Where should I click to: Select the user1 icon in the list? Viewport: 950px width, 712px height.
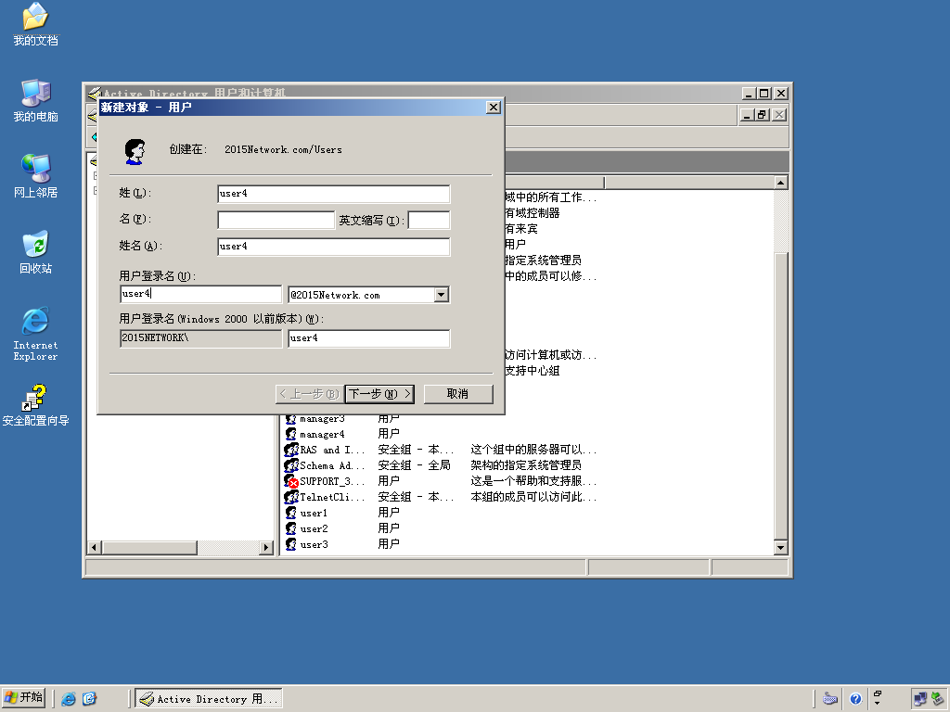click(290, 513)
